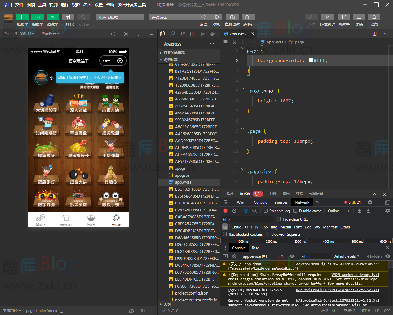Open the 普通编译 compile mode dropdown
This screenshot has height=315, width=393.
pos(172,17)
